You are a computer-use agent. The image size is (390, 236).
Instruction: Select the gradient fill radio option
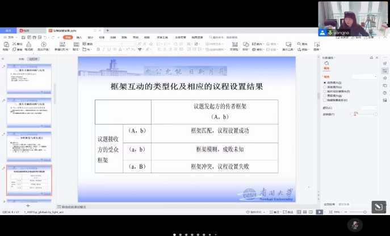pos(325,87)
